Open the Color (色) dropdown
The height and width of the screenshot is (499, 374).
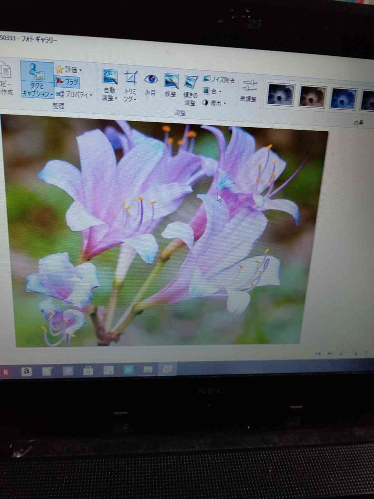(212, 91)
